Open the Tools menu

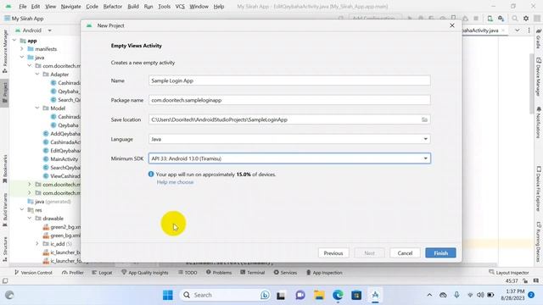pyautogui.click(x=164, y=7)
